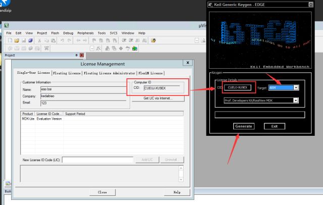
Task: Click the Comment selection icon
Action: [x=138, y=40]
